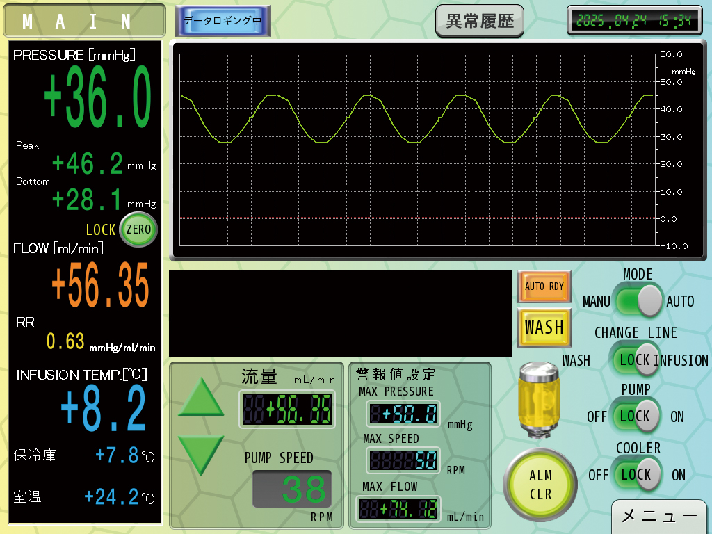Click the yellow WASH button
This screenshot has width=712, height=534.
click(544, 327)
